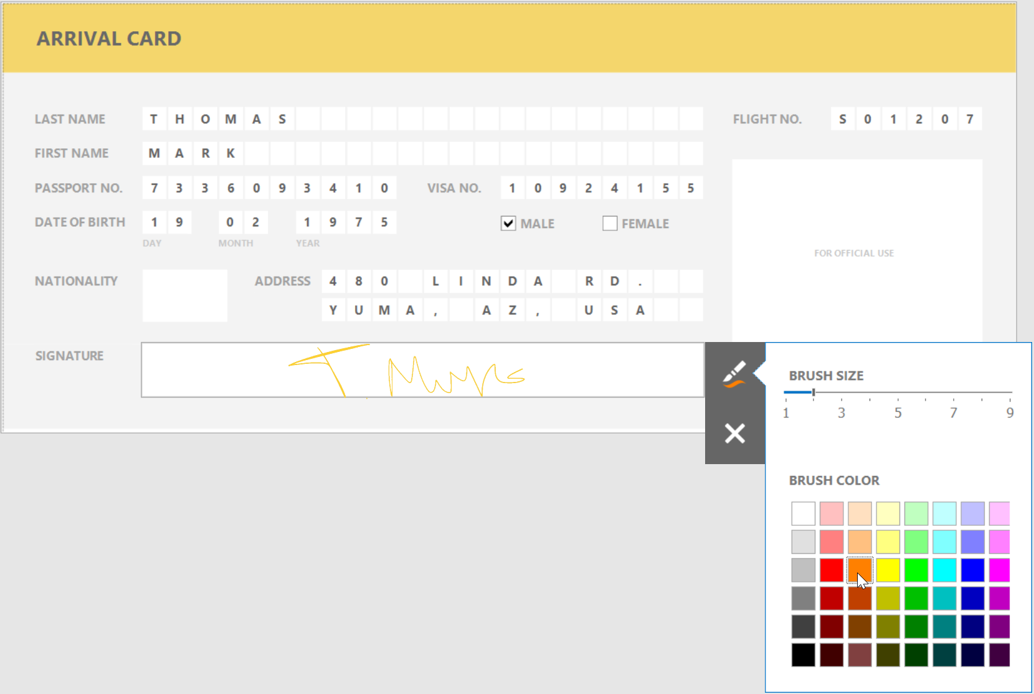
Task: Click the first Passport No. cell containing 7
Action: click(x=154, y=188)
